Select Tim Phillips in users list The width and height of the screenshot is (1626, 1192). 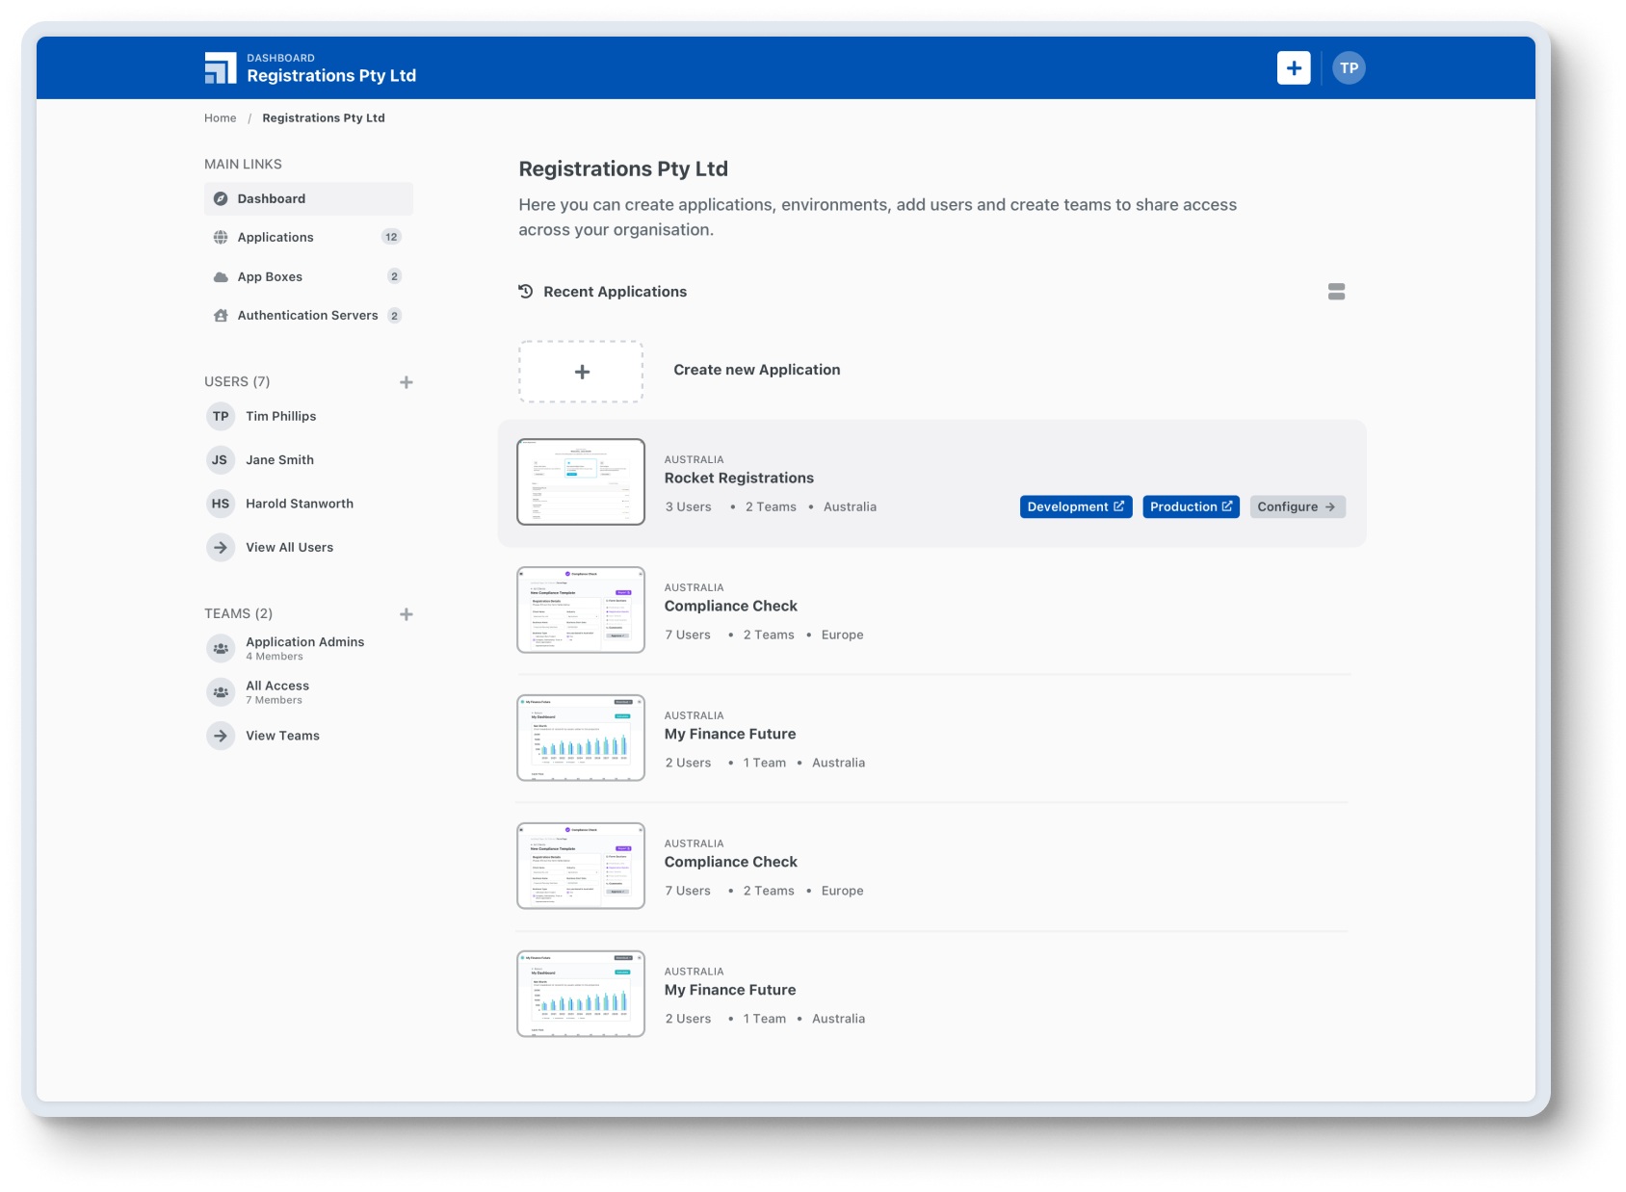tap(280, 416)
